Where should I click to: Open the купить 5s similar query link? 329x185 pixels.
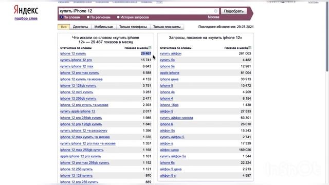pos(167,60)
